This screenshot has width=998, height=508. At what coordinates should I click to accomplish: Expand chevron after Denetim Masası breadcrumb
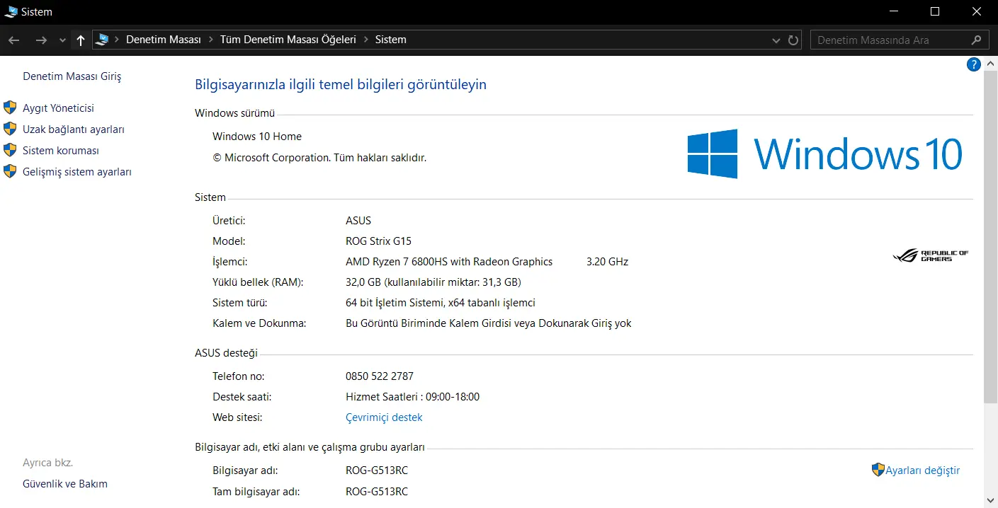210,40
